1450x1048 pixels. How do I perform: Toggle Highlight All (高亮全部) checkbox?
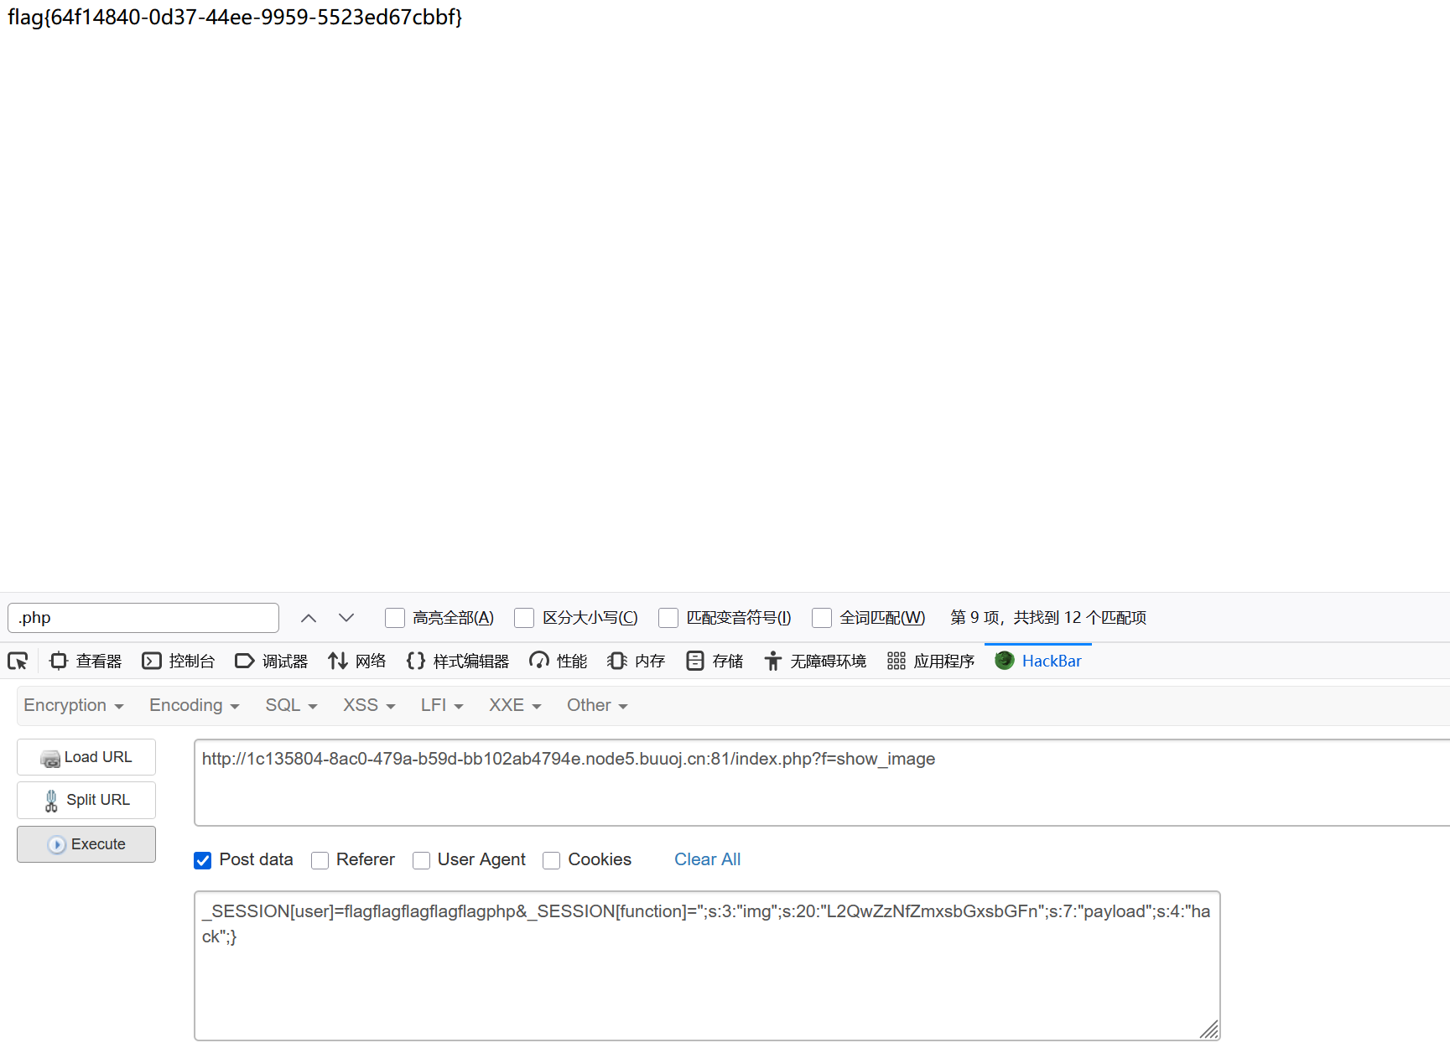tap(395, 618)
